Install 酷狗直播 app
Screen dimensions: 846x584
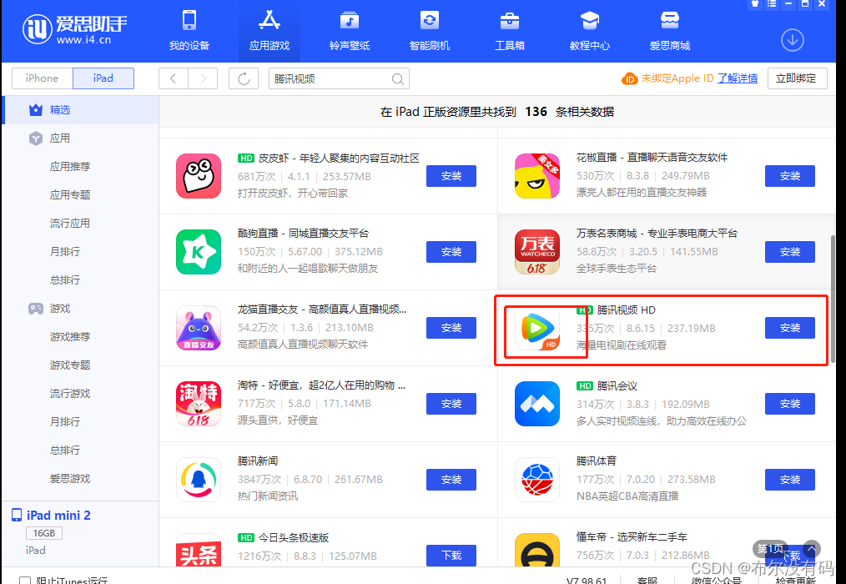[x=451, y=251]
